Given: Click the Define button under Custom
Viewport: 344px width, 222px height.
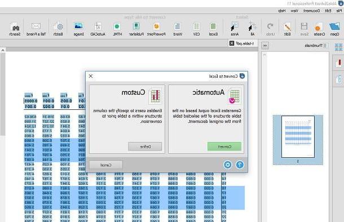Looking at the screenshot, I should (145, 146).
